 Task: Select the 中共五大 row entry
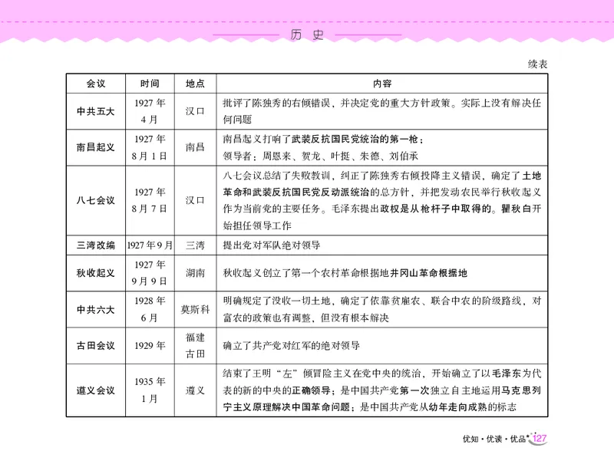[x=97, y=110]
